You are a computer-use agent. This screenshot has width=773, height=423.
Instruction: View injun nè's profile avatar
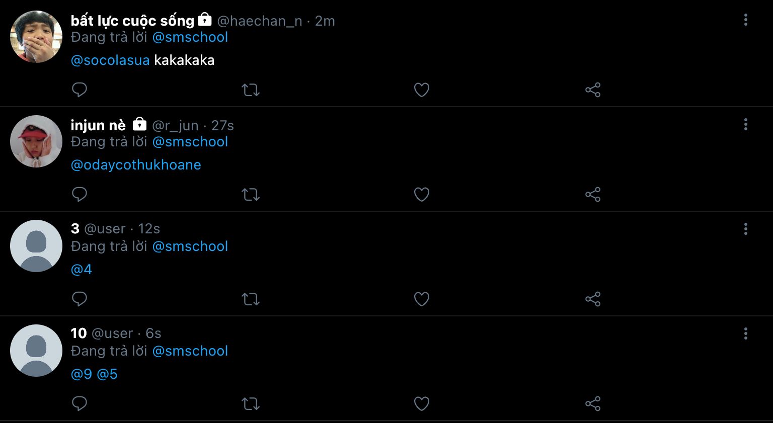[x=36, y=141]
